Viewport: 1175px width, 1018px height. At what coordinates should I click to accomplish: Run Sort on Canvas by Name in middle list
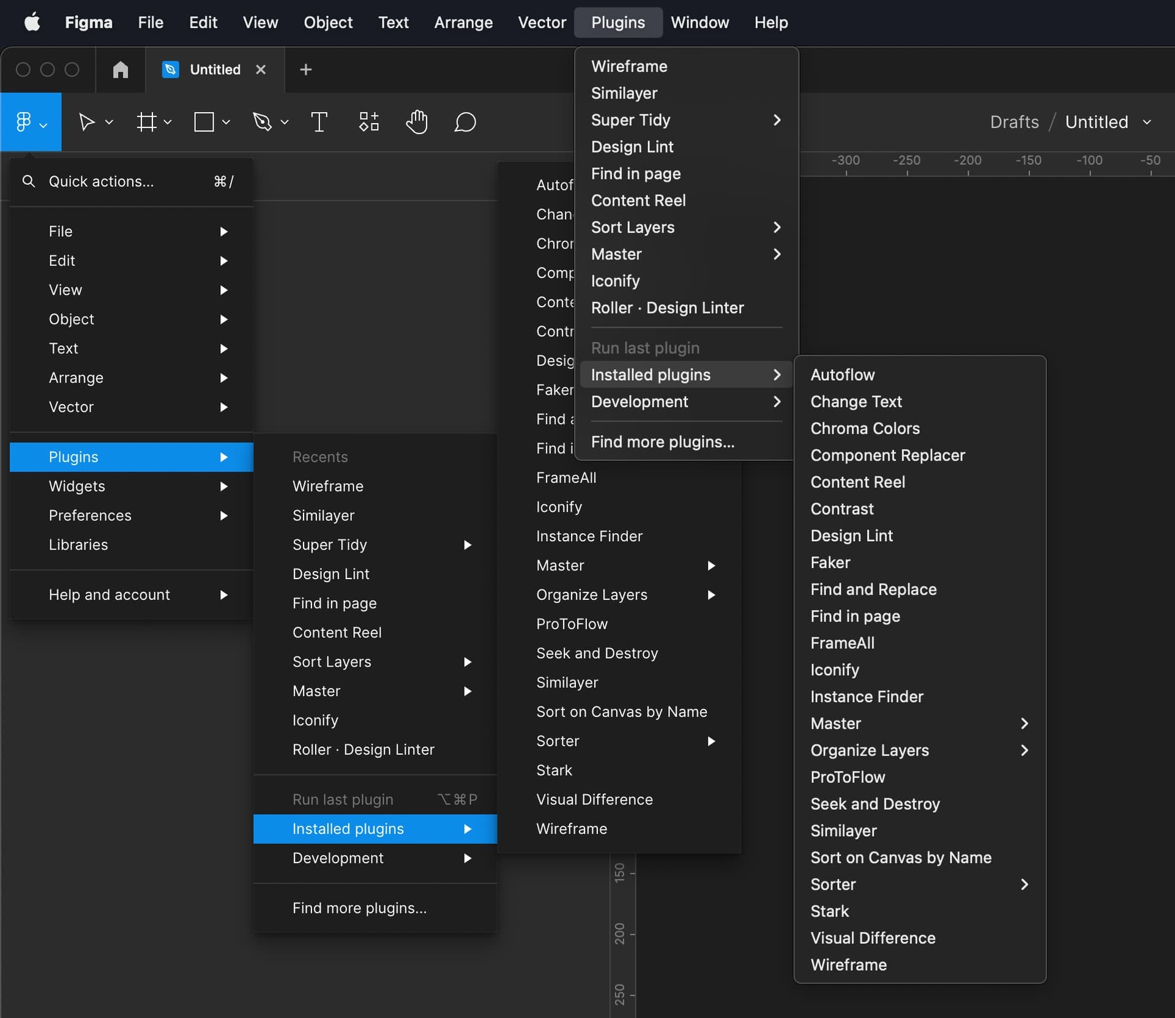pos(619,712)
